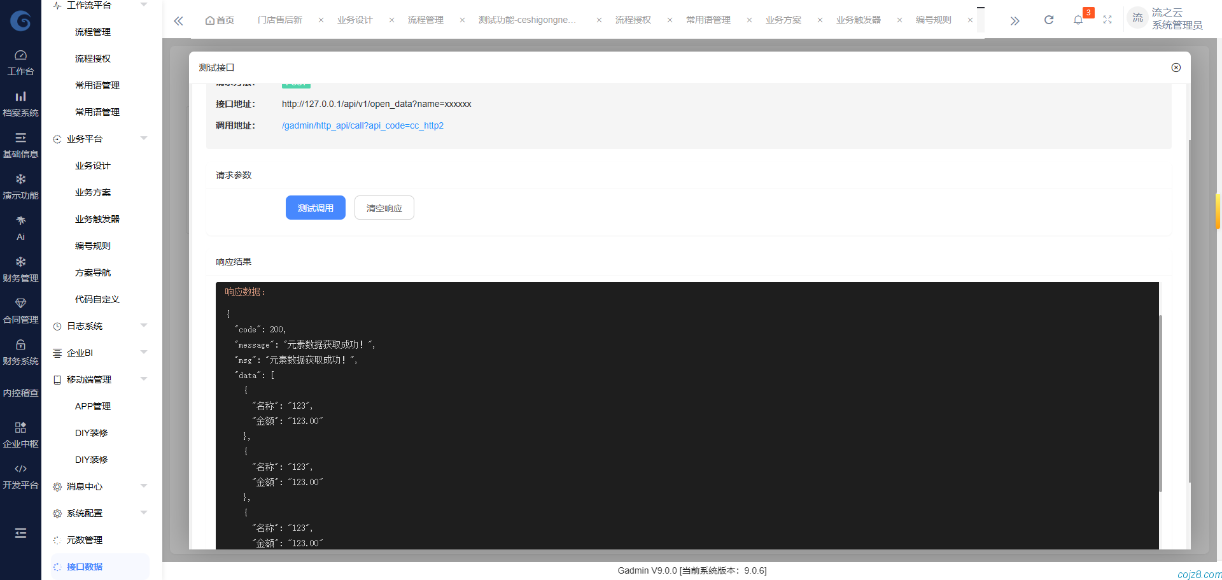Open the /gadmin/http_api/call link
The height and width of the screenshot is (580, 1222).
pyautogui.click(x=363, y=125)
